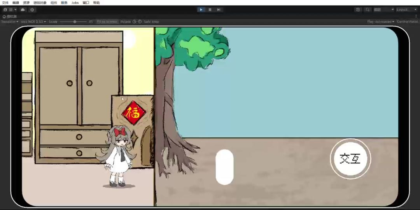Open the vivo NEX 3 5G device dropdown
The width and height of the screenshot is (420, 210).
pyautogui.click(x=33, y=22)
